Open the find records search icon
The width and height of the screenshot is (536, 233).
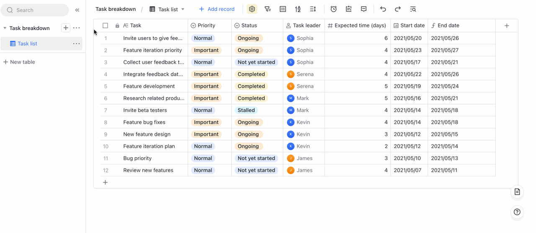[413, 9]
